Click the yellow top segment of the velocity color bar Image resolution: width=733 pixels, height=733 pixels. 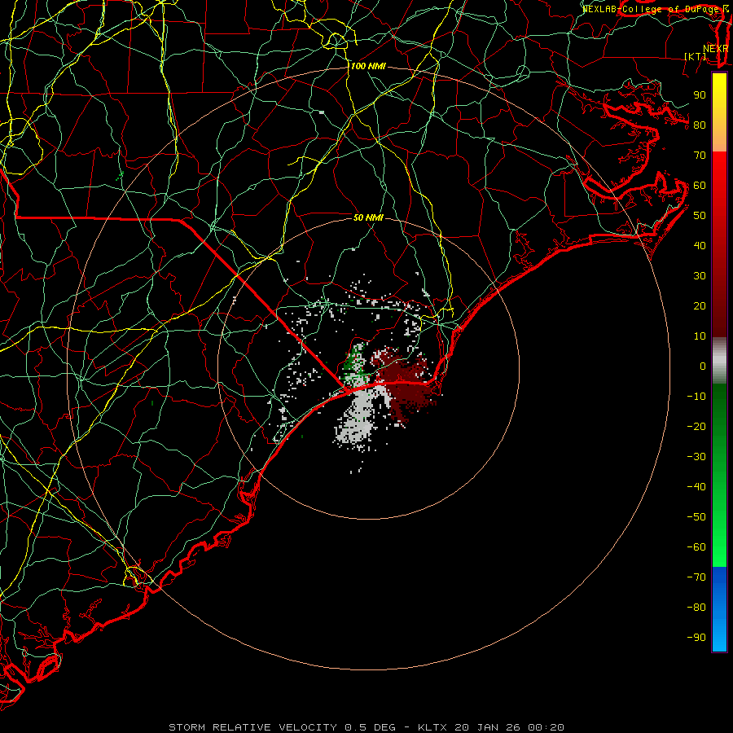click(719, 112)
